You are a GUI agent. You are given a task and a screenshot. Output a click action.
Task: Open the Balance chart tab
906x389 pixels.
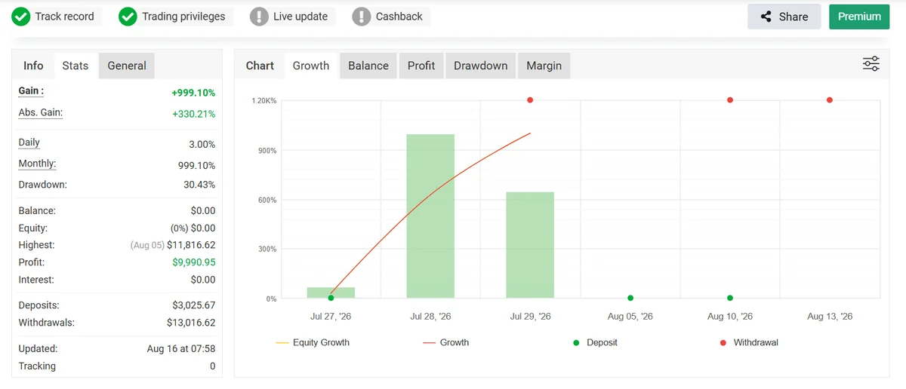[368, 66]
